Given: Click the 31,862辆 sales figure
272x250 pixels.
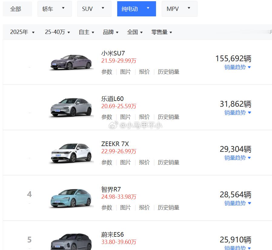Looking at the screenshot, I should [x=236, y=104].
